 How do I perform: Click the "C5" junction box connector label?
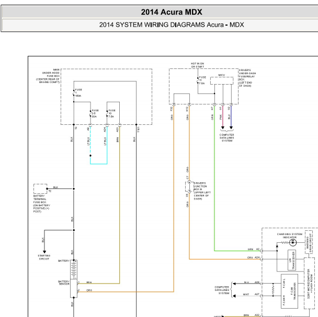coord(187,195)
